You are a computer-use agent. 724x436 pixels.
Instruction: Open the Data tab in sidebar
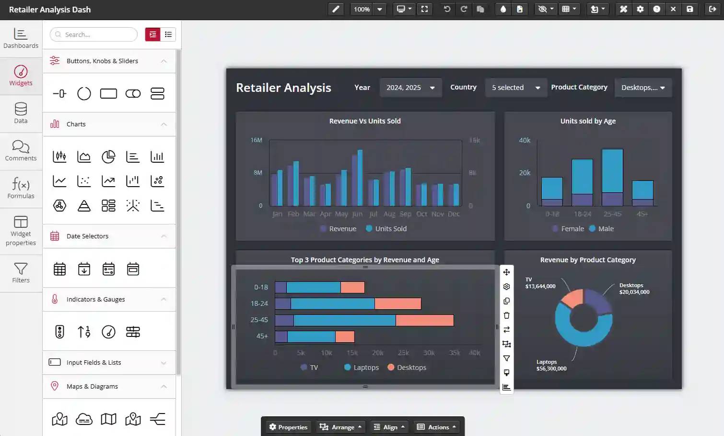(x=21, y=113)
